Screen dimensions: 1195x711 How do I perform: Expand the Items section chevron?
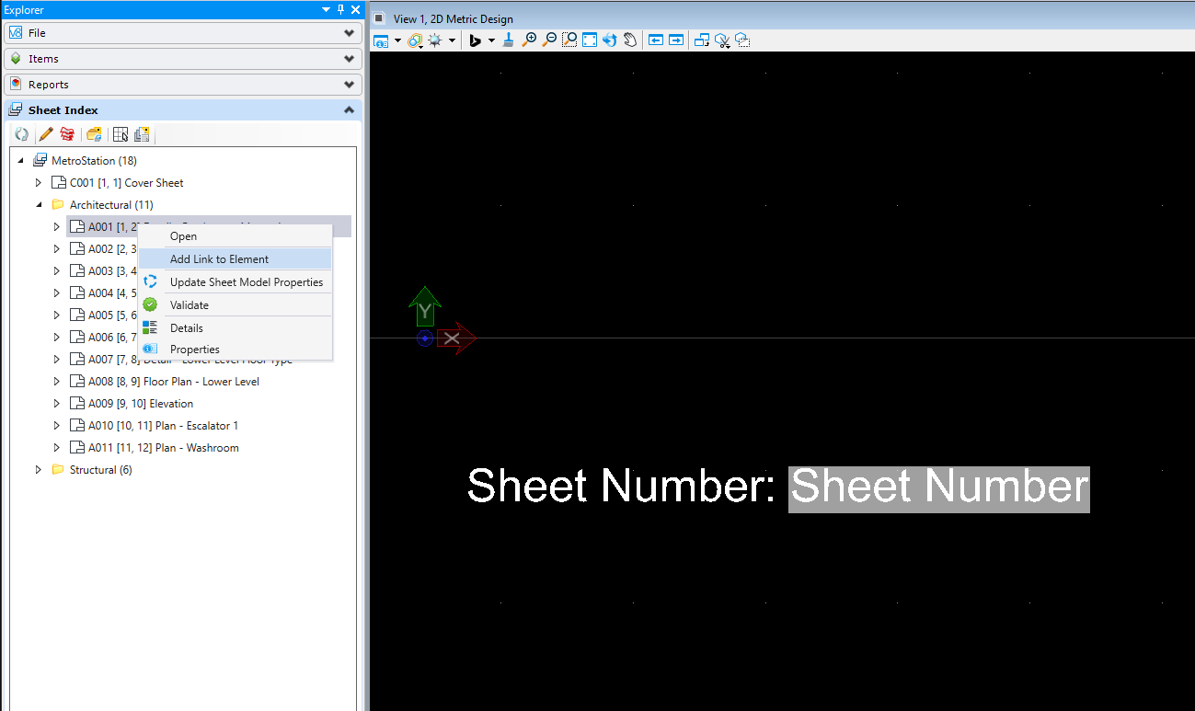[x=349, y=59]
